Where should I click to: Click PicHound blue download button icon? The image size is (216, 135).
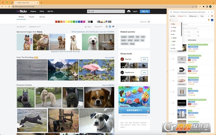[212, 20]
